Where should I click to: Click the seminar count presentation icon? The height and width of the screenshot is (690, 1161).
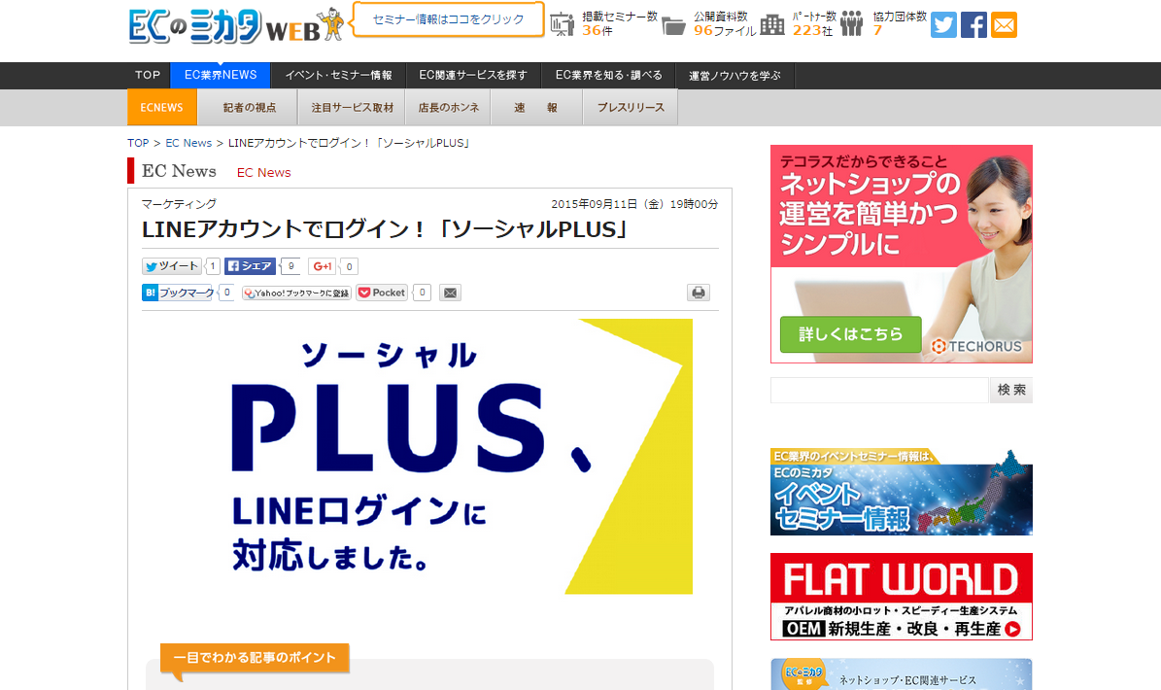(563, 24)
